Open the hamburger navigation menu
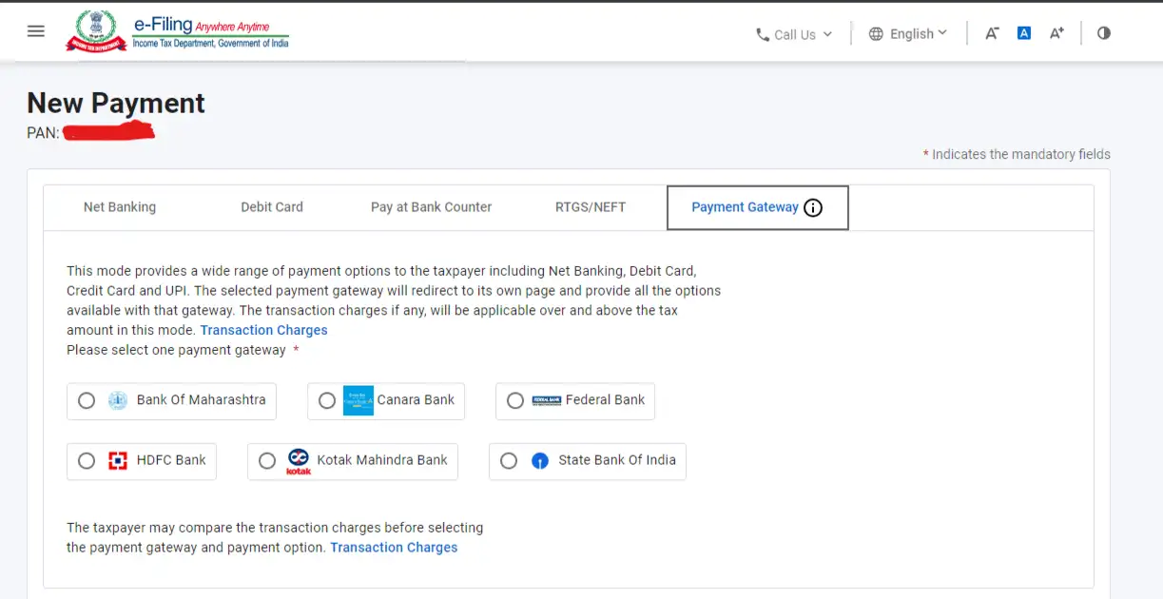The width and height of the screenshot is (1163, 599). click(35, 30)
